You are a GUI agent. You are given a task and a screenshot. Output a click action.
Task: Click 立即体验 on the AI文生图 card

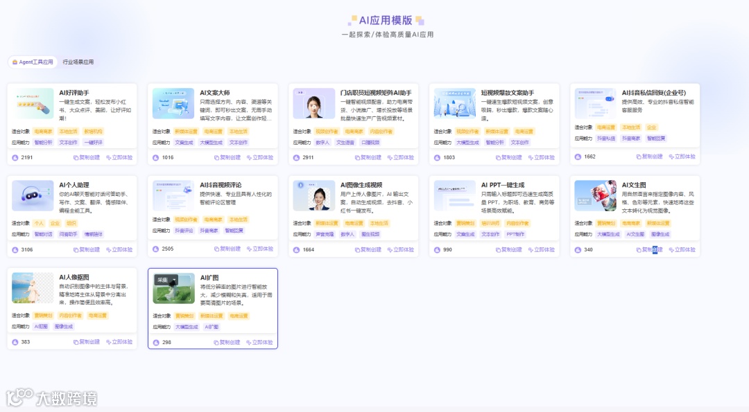(682, 249)
